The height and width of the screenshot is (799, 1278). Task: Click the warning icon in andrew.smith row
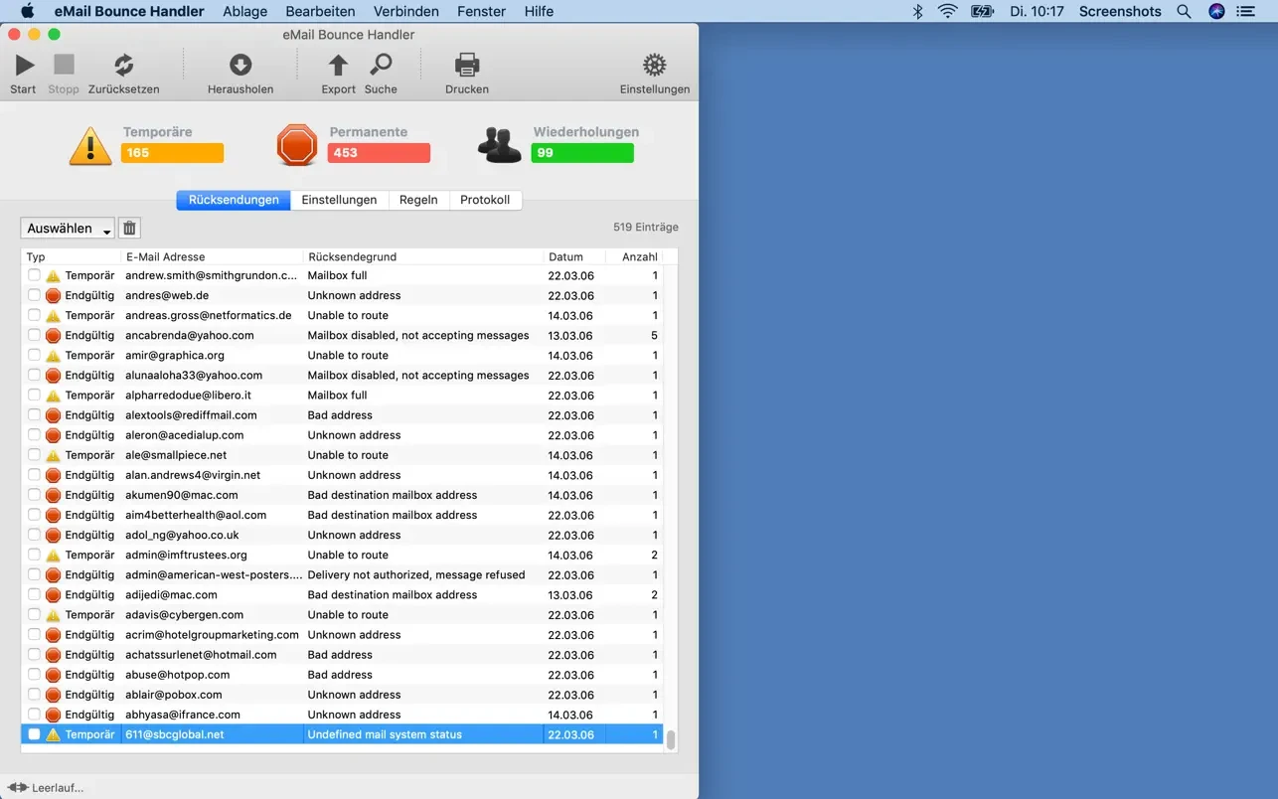coord(54,276)
